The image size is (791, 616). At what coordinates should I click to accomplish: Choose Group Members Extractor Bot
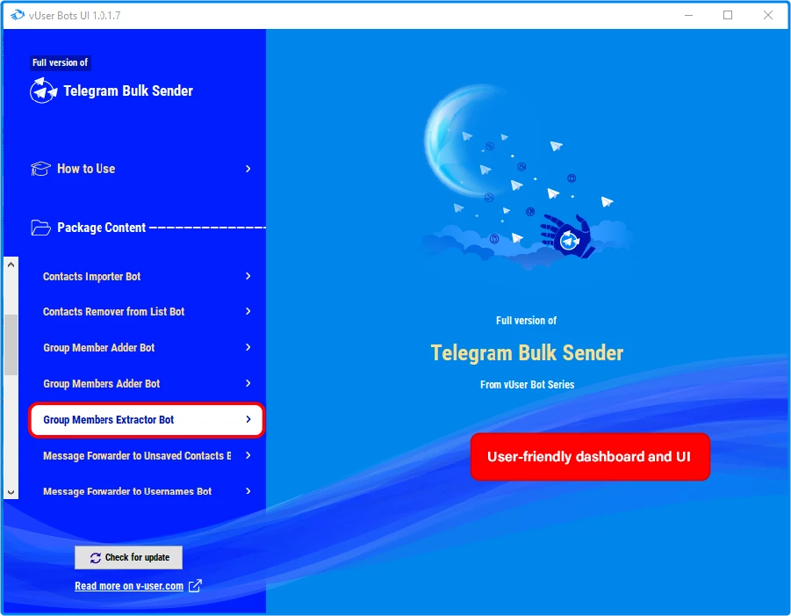(x=147, y=419)
